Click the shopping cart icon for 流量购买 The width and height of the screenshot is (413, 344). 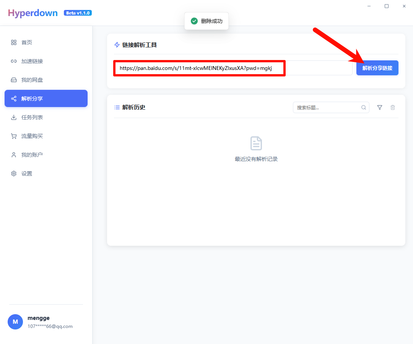point(14,136)
